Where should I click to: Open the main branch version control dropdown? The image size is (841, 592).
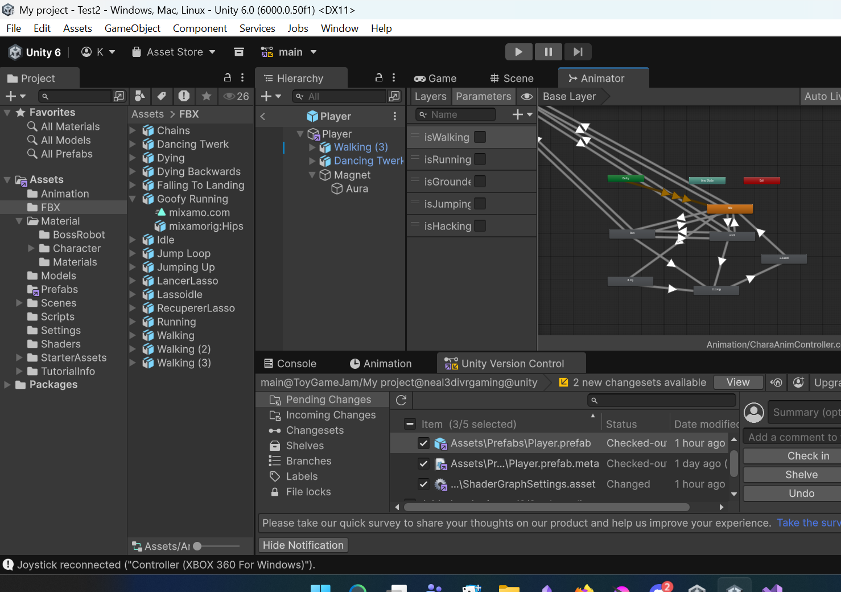point(288,52)
